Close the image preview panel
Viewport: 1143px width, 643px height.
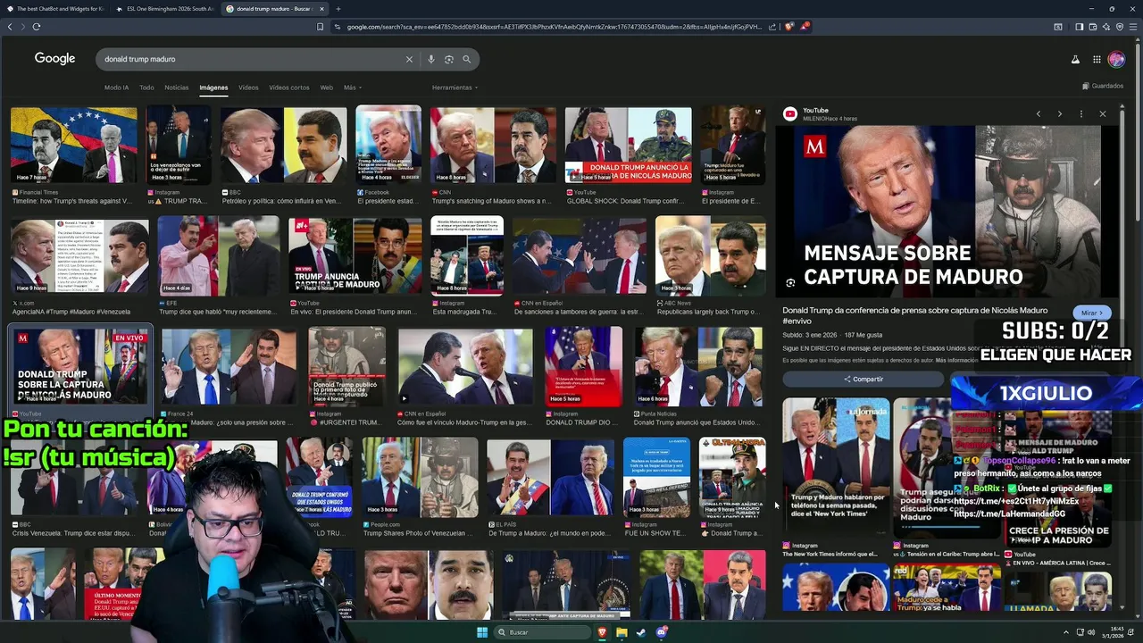(1102, 114)
